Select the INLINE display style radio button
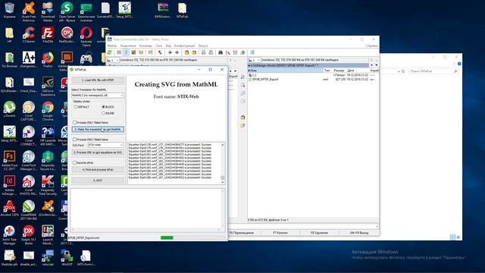Image resolution: width=485 pixels, height=273 pixels. click(108, 113)
